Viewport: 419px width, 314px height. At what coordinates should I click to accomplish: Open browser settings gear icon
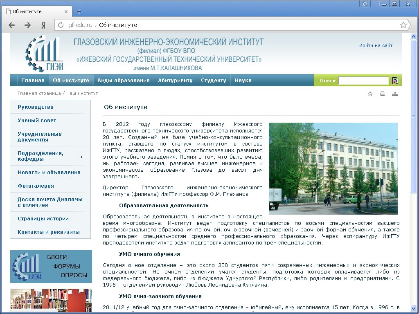tap(365, 4)
